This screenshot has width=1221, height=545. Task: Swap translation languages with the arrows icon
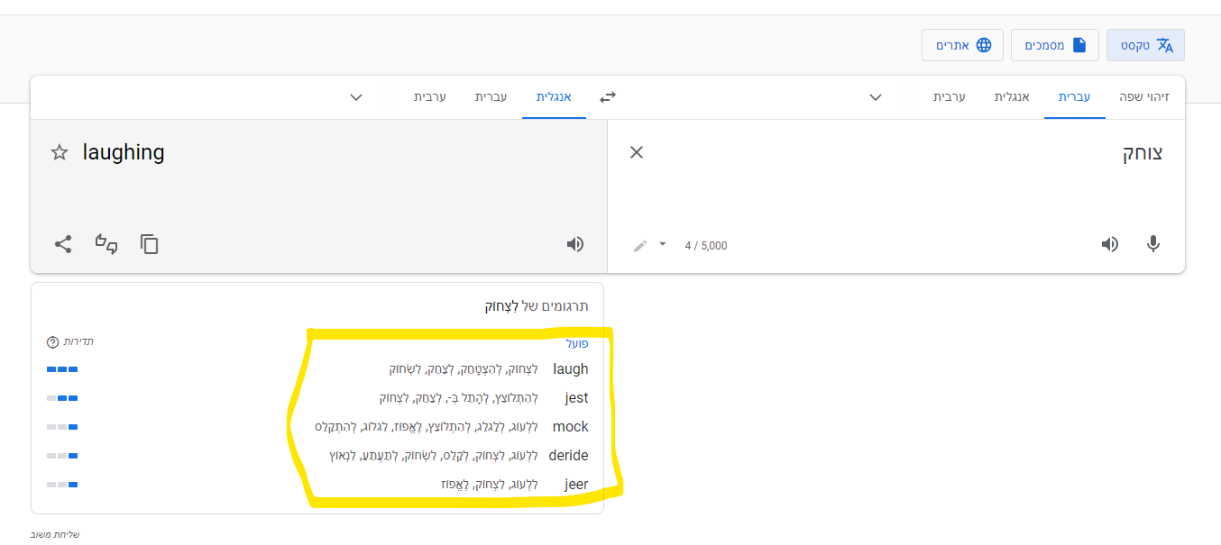point(607,96)
